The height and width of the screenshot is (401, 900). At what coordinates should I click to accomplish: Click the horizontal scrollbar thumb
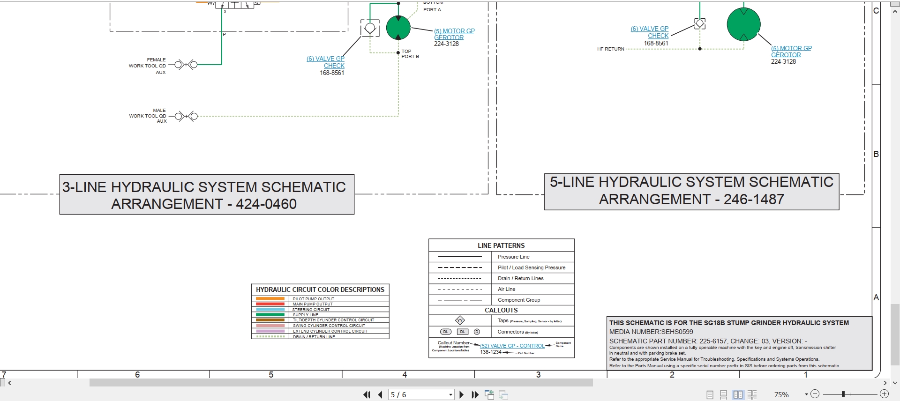point(341,383)
